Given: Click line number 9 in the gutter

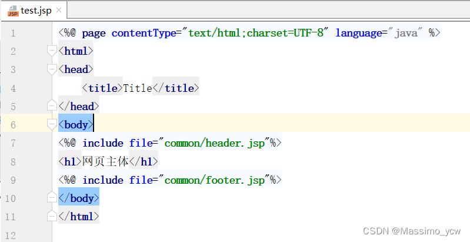Looking at the screenshot, I should (x=13, y=180).
